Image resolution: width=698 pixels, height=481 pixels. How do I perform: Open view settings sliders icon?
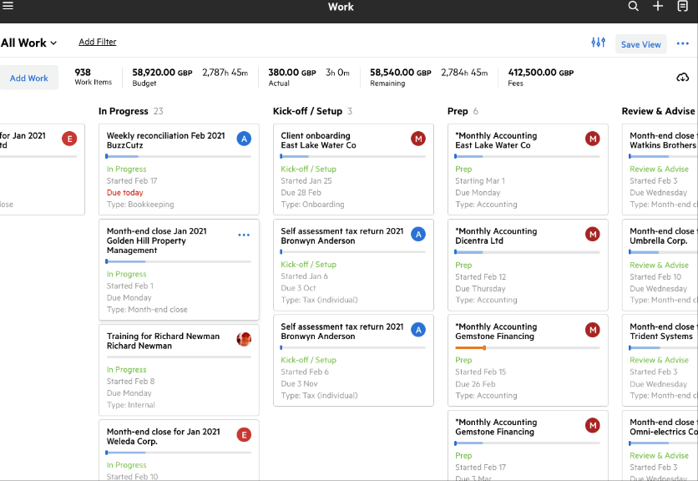[598, 43]
